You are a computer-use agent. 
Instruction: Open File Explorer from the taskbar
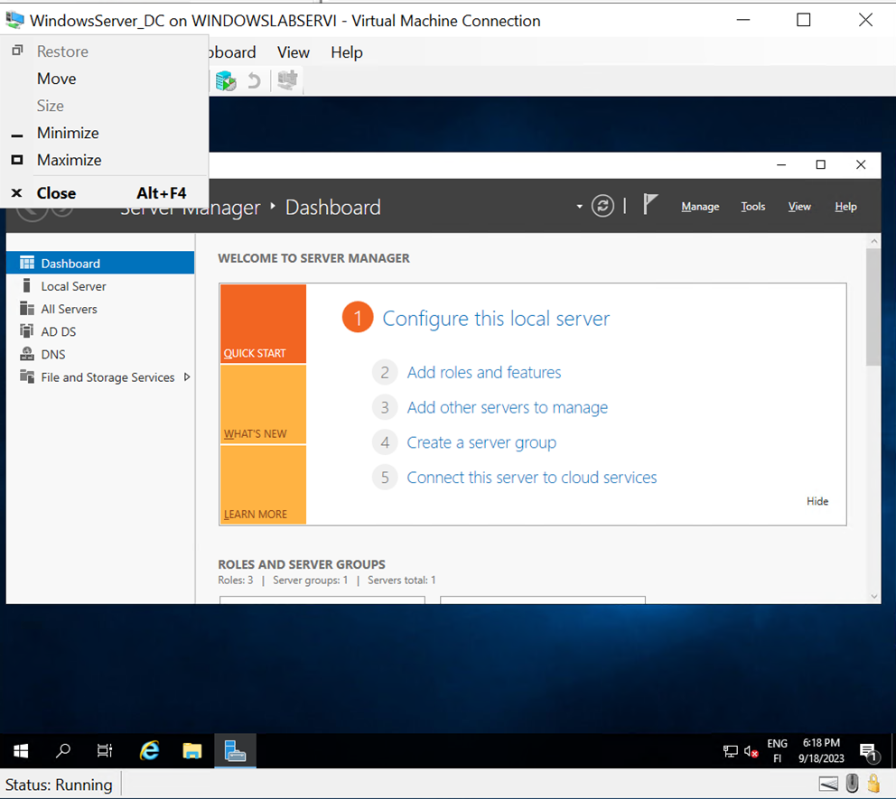pos(191,750)
